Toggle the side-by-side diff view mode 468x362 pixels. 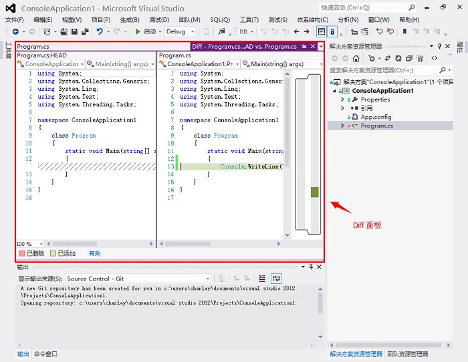pyautogui.click(x=322, y=31)
